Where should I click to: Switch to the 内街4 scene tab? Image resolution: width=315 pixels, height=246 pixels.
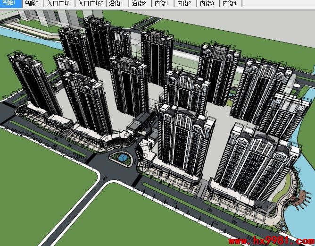coord(231,3)
